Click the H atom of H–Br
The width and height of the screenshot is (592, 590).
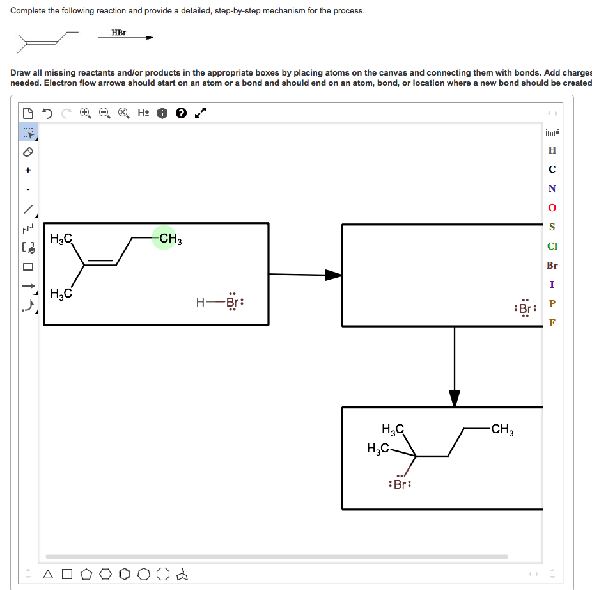(x=200, y=302)
